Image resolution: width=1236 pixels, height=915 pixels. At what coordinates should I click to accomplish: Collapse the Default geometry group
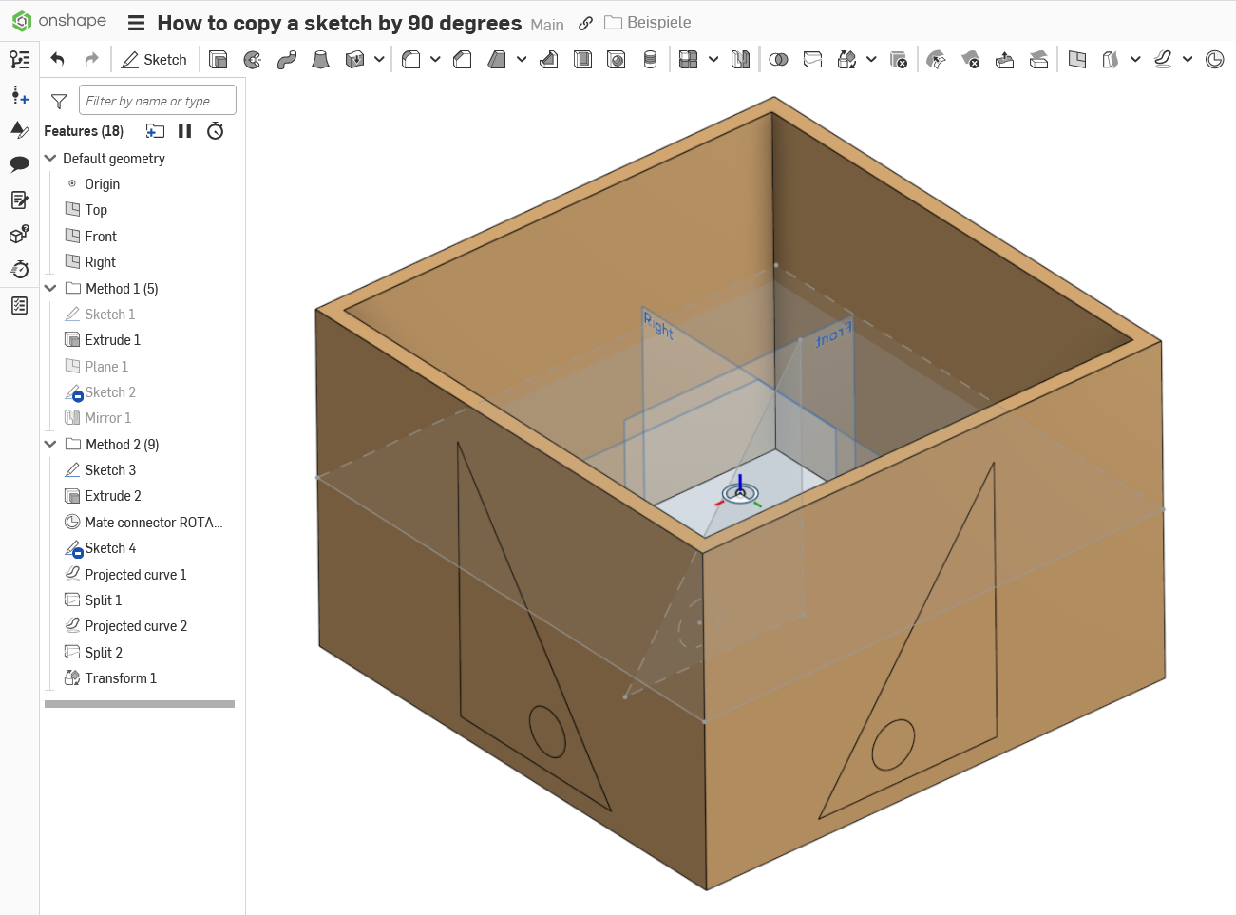pyautogui.click(x=49, y=158)
